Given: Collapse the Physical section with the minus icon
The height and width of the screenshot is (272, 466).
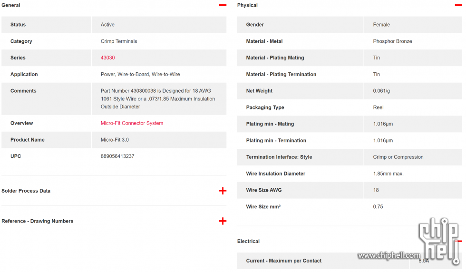Looking at the screenshot, I should pos(458,5).
